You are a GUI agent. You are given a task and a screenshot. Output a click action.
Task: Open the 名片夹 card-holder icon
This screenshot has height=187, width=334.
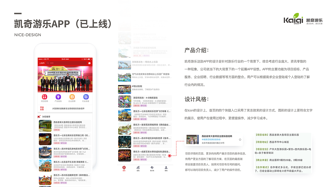152,168
